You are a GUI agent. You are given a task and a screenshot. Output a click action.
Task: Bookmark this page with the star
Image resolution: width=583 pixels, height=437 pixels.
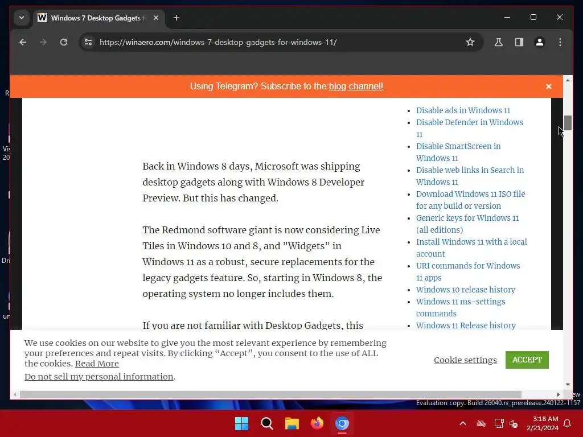coord(470,42)
